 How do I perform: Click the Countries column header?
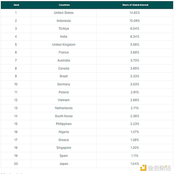coord(64,5)
